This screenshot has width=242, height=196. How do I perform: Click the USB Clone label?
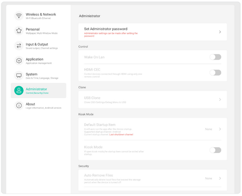tap(92, 98)
